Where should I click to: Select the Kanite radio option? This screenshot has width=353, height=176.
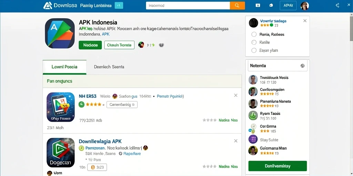tap(254, 42)
